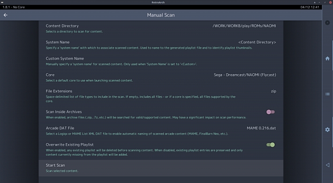Change System Name from <Content Directory>
This screenshot has height=183, width=333.
tap(257, 42)
